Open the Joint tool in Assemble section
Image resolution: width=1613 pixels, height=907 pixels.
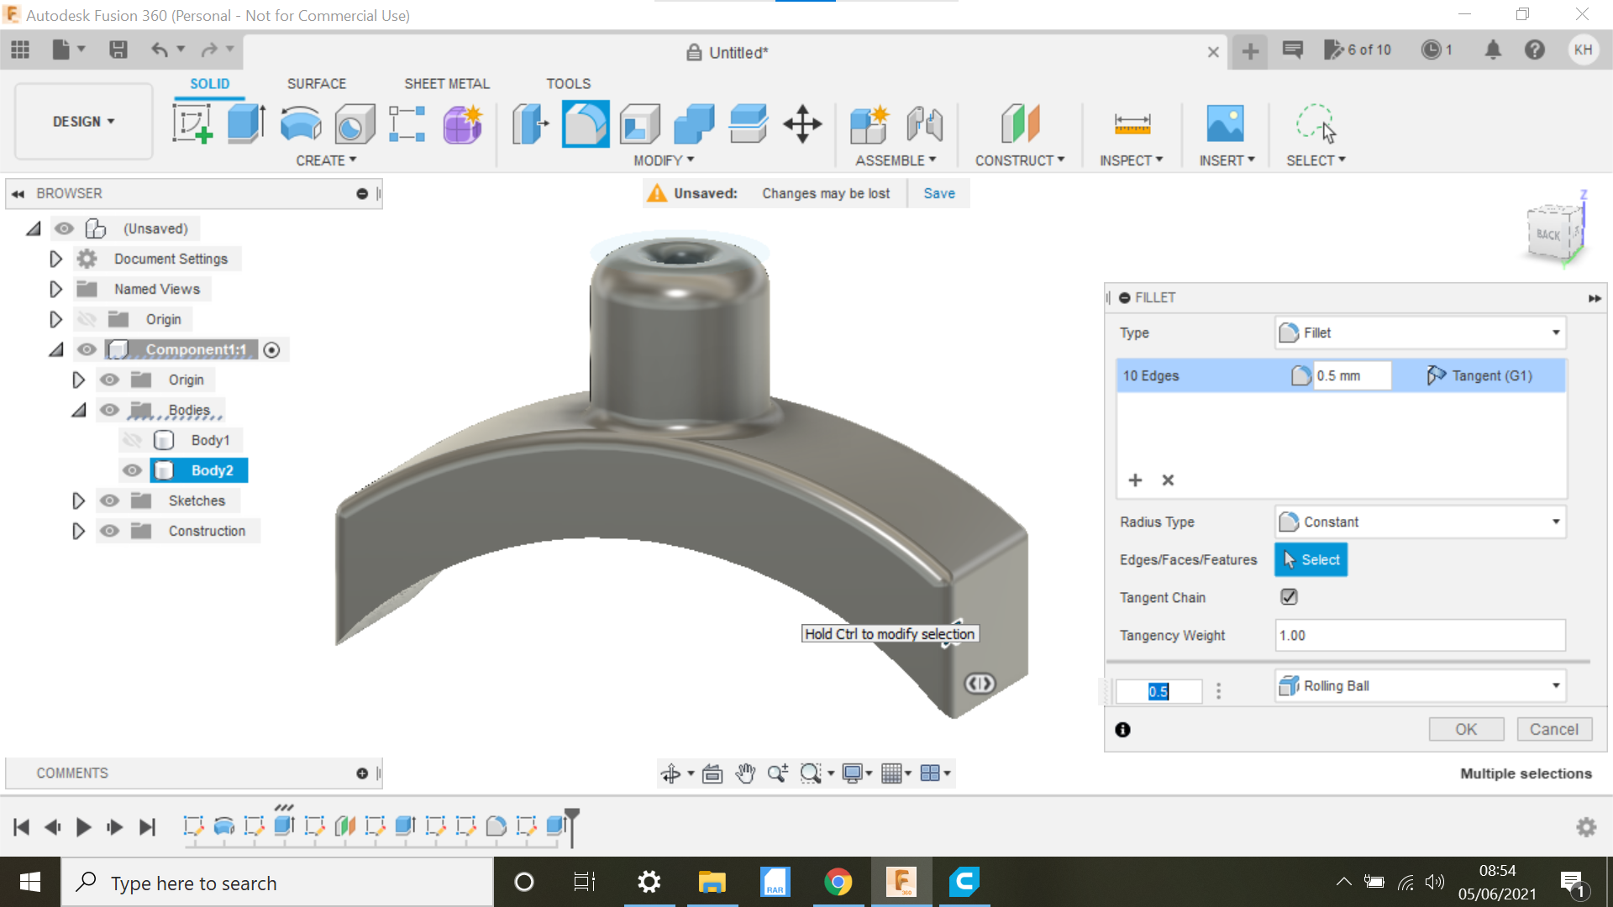pos(923,126)
